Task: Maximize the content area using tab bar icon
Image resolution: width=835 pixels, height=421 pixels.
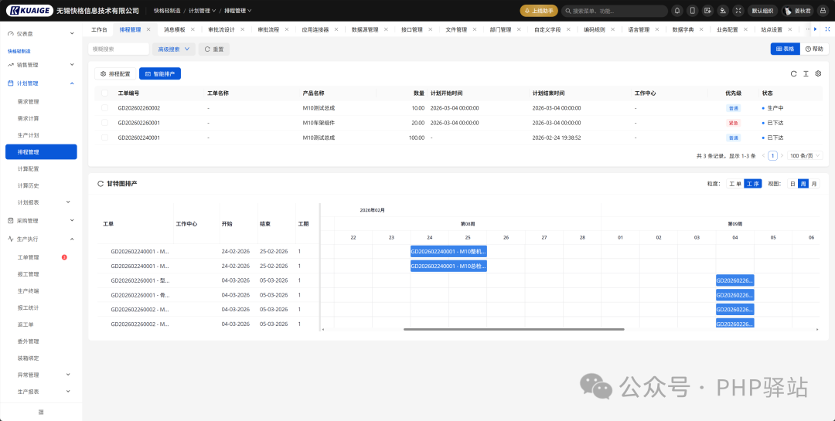Action: point(827,29)
